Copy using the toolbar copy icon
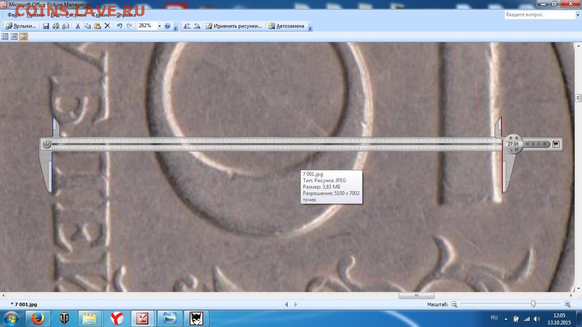 click(88, 26)
